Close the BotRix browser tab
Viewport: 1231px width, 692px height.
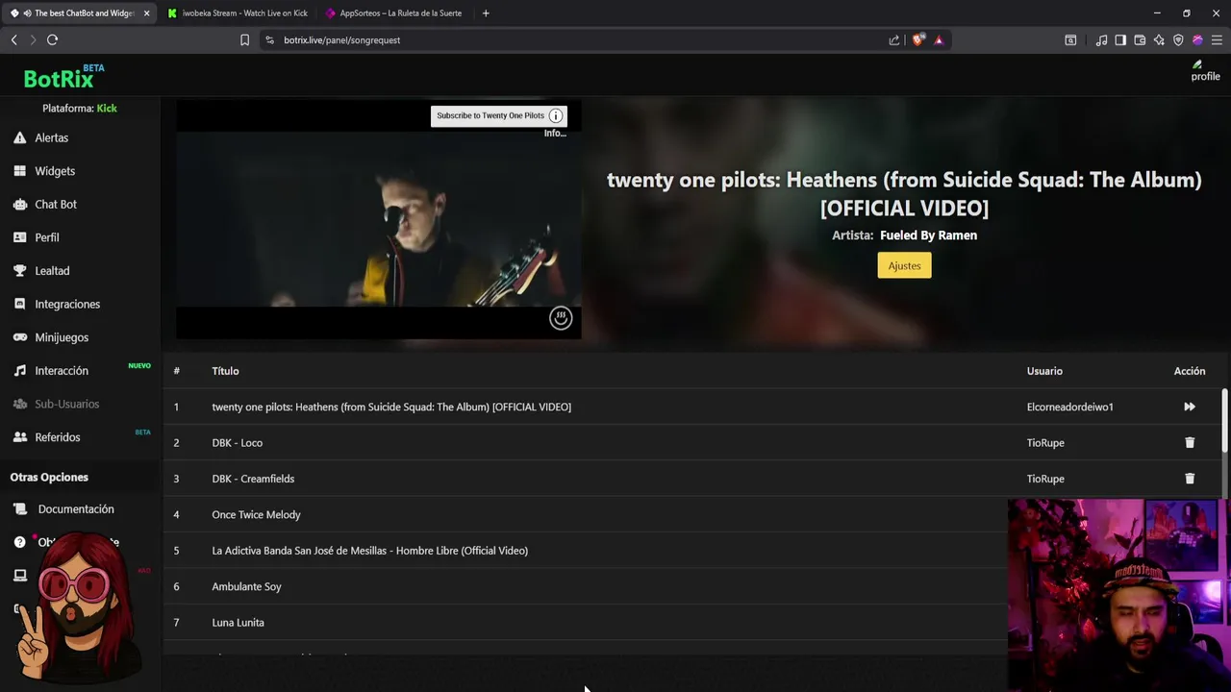pyautogui.click(x=146, y=13)
